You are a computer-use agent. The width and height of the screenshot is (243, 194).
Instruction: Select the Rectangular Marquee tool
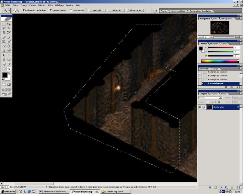pos(4,24)
